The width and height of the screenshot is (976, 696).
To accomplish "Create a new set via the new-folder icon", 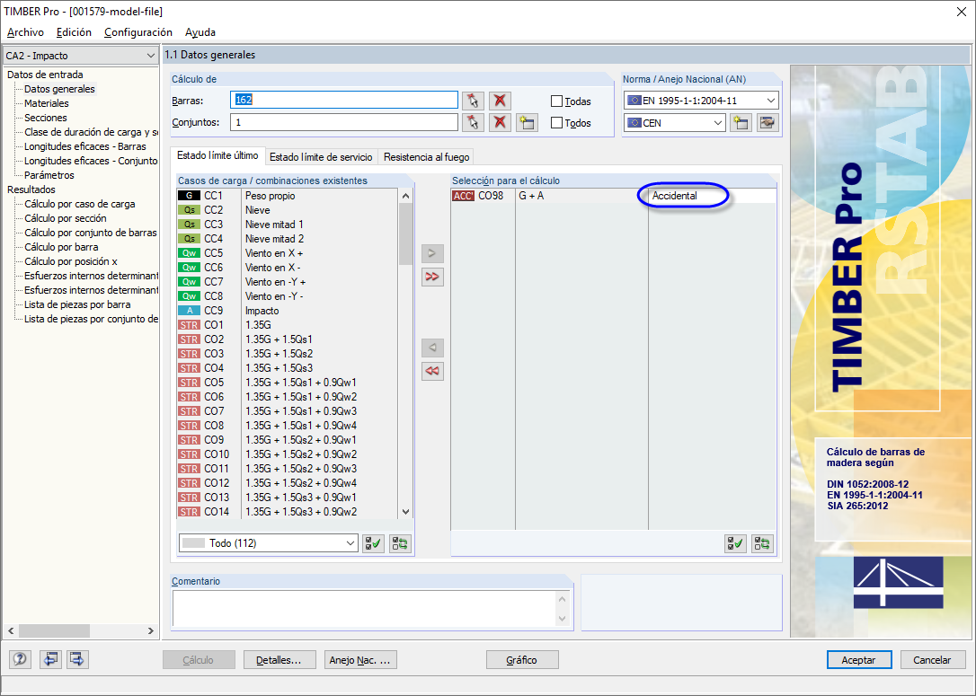I will tap(526, 122).
